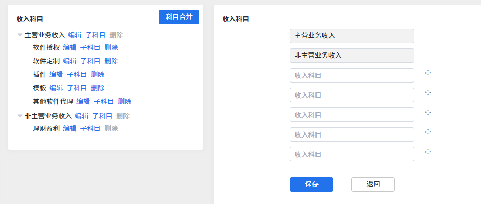
Task: Click the move handle beside the third empty 收入科目 field
Action: pyautogui.click(x=428, y=112)
